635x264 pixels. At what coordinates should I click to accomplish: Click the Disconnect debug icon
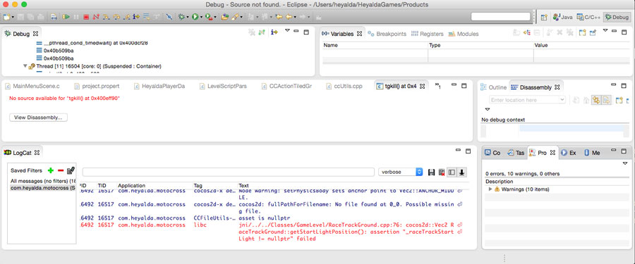[96, 17]
